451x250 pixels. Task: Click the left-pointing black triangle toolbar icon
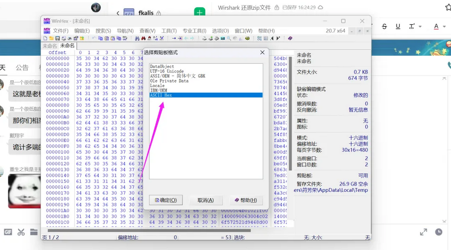271,38
